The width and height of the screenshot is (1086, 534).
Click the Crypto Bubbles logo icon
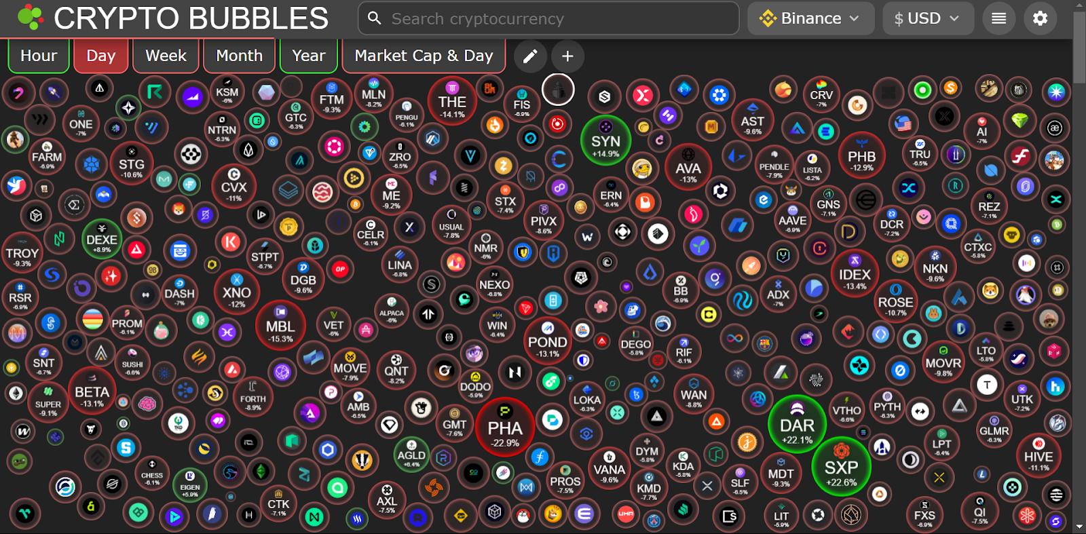[30, 18]
